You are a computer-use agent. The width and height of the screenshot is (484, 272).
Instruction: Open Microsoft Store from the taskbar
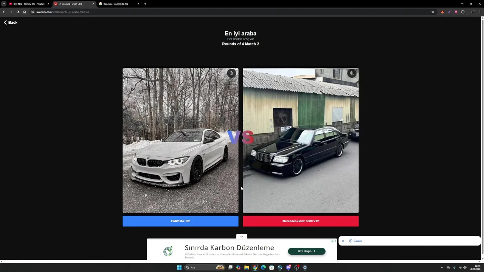[271, 267]
